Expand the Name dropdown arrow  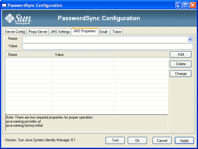point(190,39)
